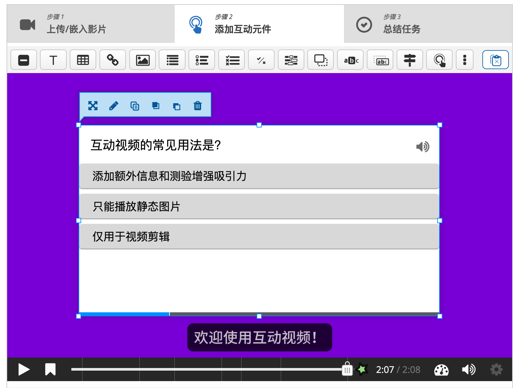The image size is (519, 388).
Task: Click the paste from clipboard button
Action: pos(495,60)
